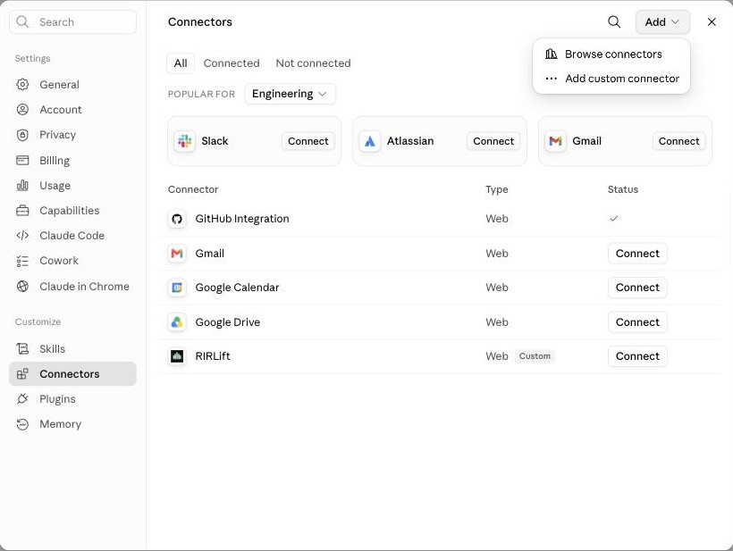Click the RIRLift connector icon
Viewport: 733px width, 551px height.
177,356
